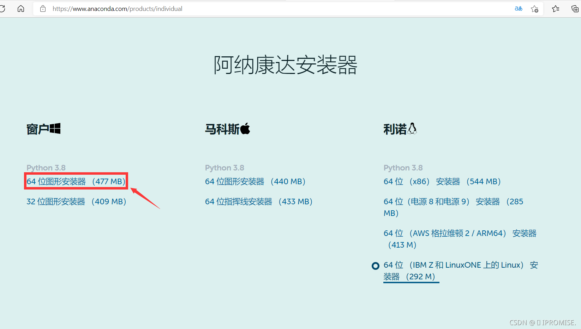Click the site information lock icon

(43, 8)
